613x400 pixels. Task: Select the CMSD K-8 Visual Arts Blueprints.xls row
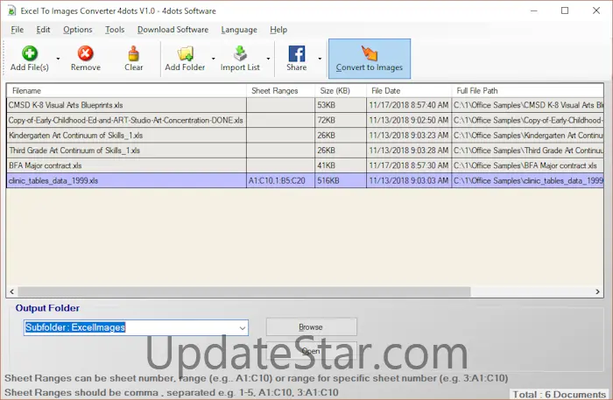click(305, 105)
